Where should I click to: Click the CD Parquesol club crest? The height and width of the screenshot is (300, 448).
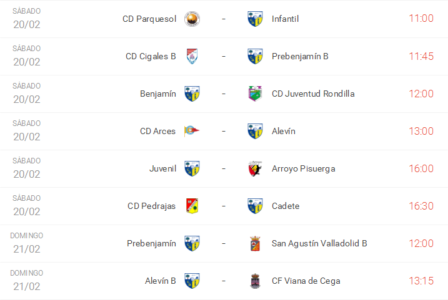(192, 19)
